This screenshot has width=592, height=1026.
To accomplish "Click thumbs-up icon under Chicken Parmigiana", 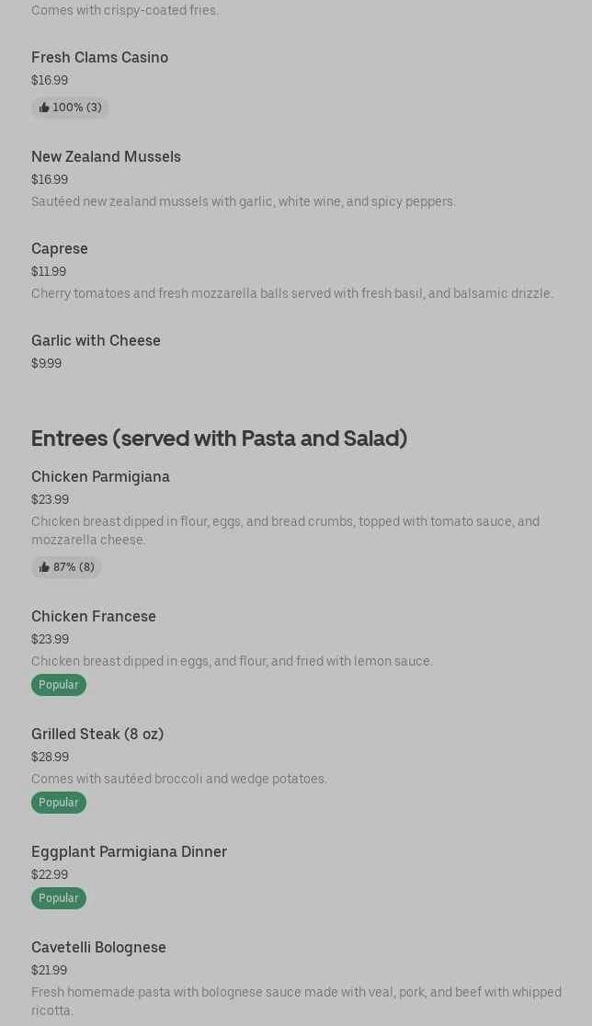I will 44,567.
